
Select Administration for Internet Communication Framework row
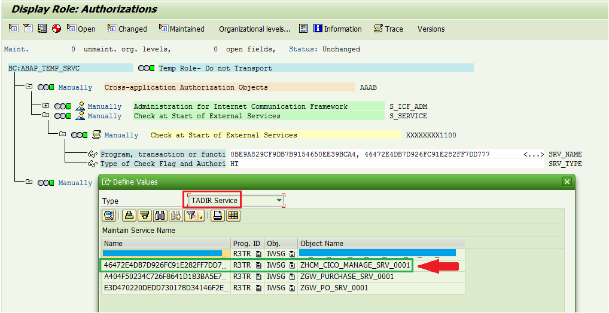259,106
